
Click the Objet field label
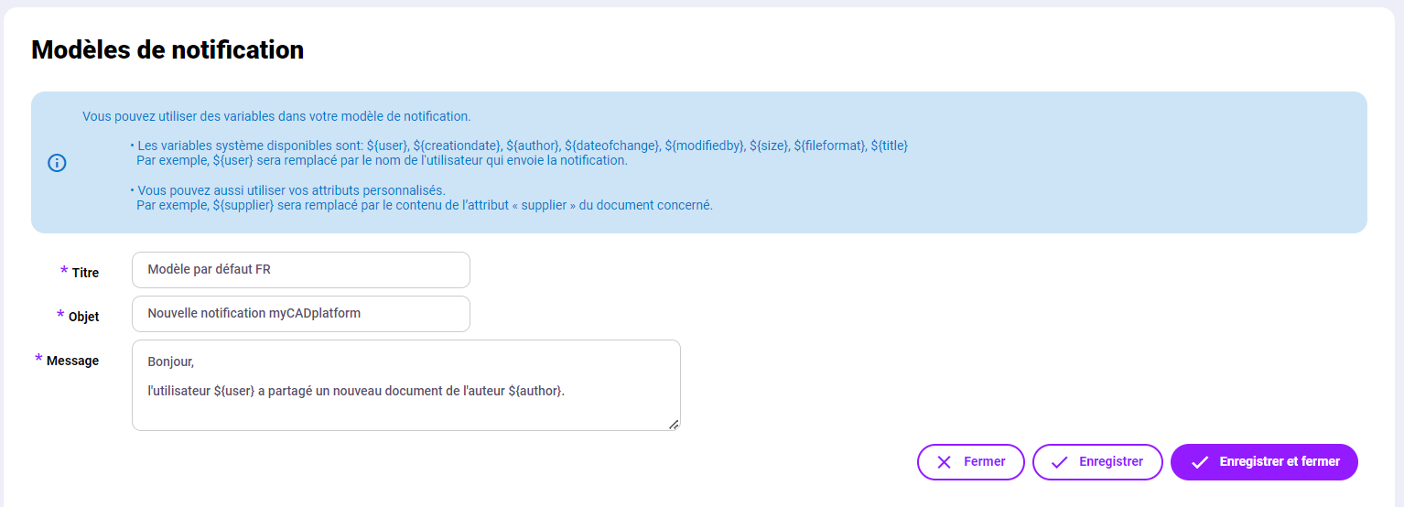coord(83,317)
